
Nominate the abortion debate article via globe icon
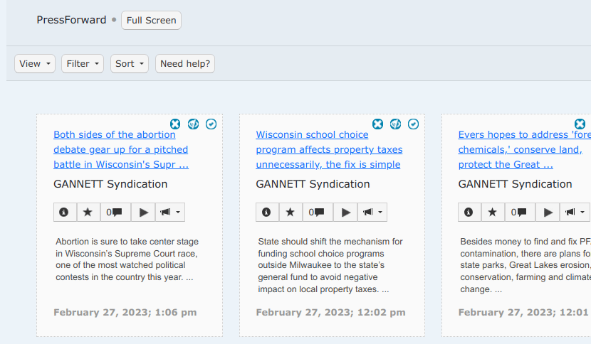[194, 124]
